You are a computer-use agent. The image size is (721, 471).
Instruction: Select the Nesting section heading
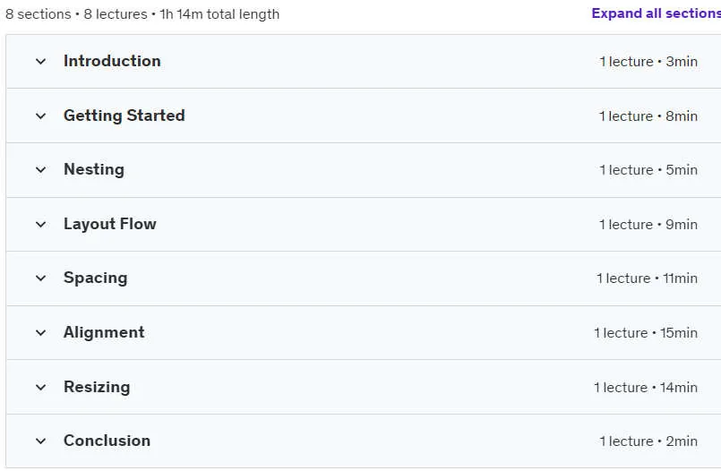94,169
